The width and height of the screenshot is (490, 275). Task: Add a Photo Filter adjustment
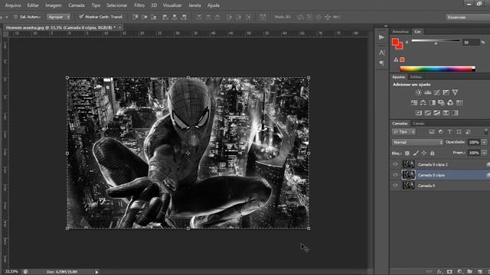coord(441,102)
